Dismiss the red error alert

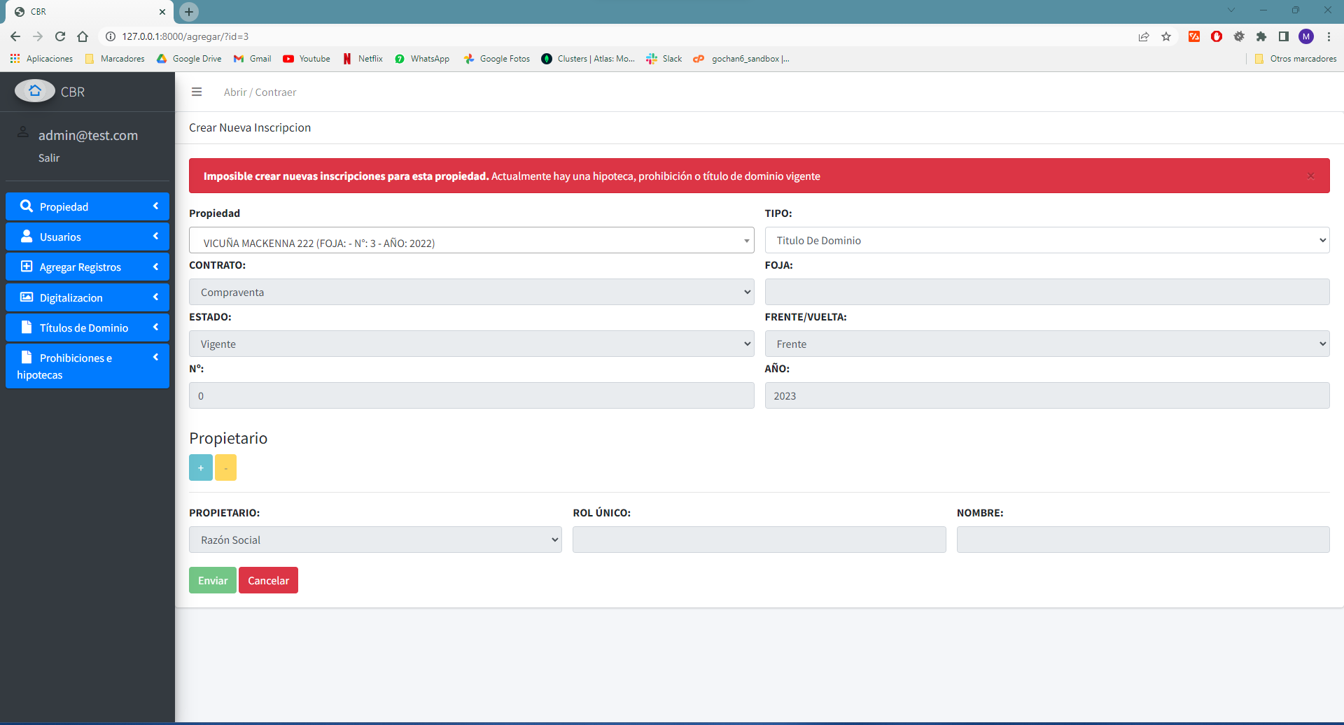[x=1310, y=176]
